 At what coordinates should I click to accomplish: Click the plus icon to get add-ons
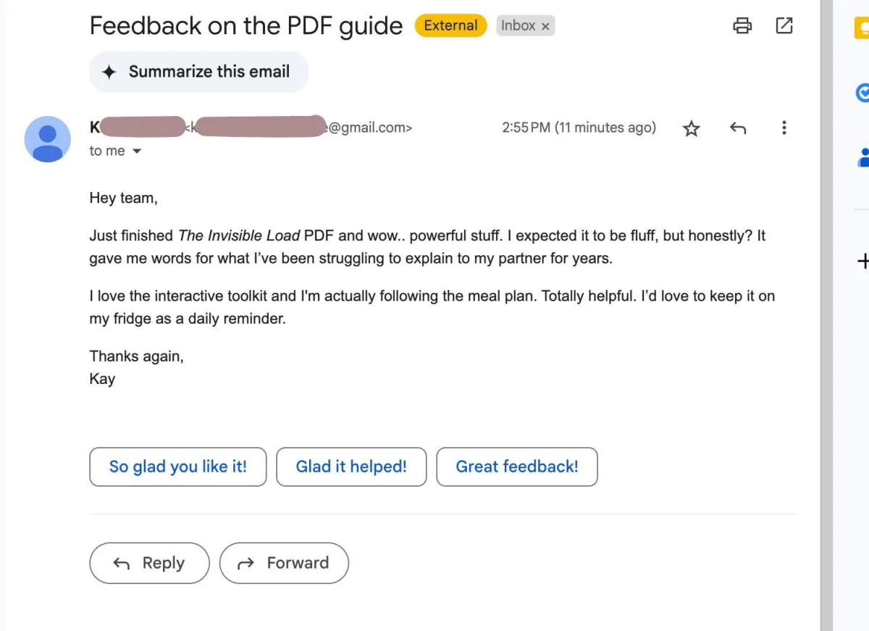(x=862, y=261)
